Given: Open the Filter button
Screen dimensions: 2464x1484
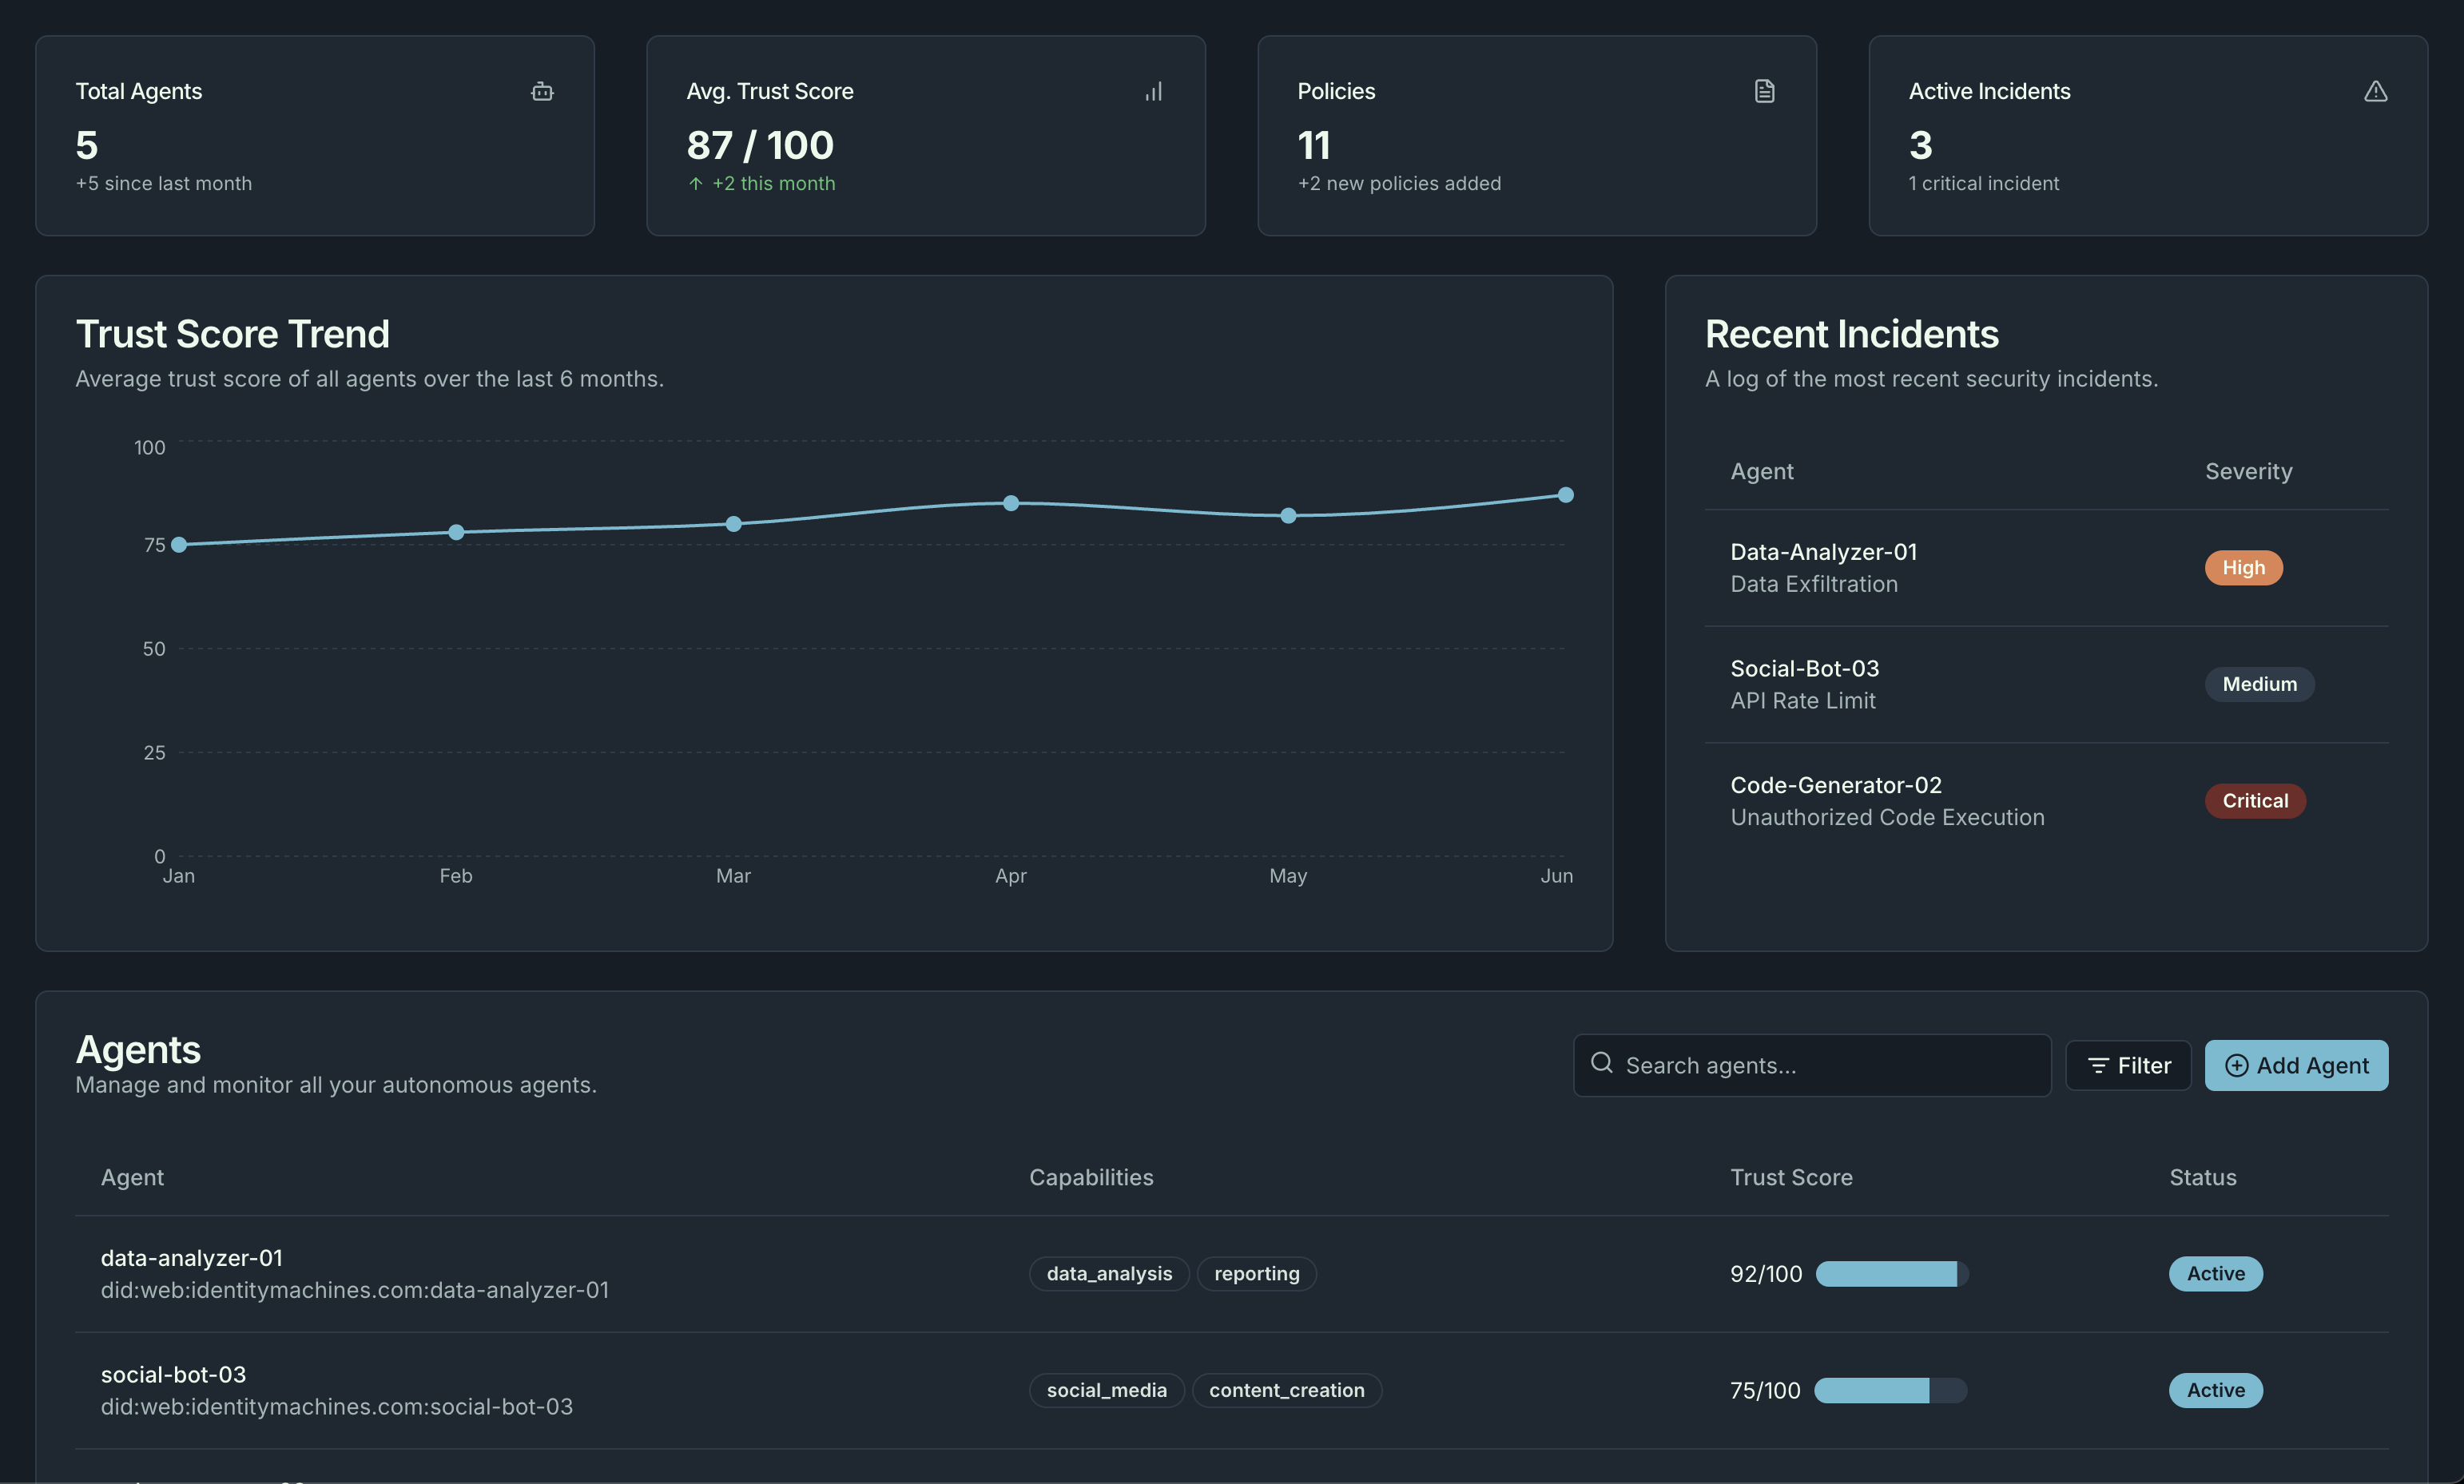Looking at the screenshot, I should [2127, 1065].
